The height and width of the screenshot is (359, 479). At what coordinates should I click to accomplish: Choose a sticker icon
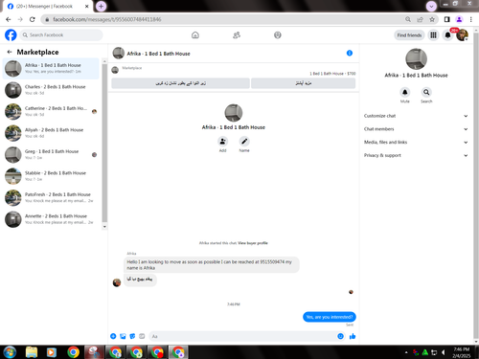[132, 336]
